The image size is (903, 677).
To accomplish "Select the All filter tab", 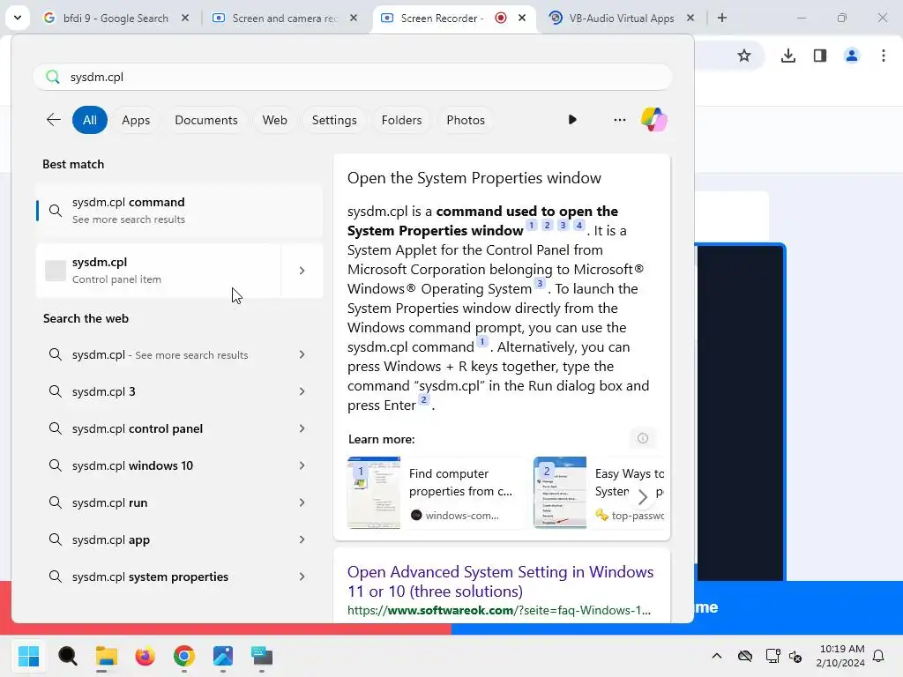I will tap(90, 120).
